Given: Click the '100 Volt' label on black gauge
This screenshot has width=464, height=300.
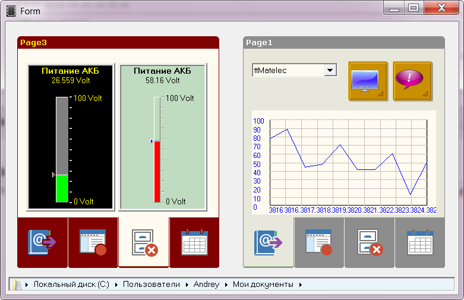Looking at the screenshot, I should [x=87, y=98].
